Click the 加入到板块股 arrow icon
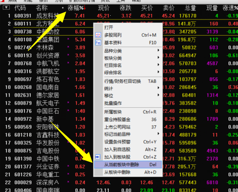The width and height of the screenshot is (238, 192). [98, 157]
